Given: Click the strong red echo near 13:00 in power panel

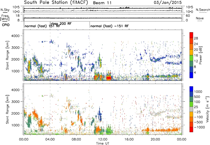Looking at the screenshot, I should (109, 78).
